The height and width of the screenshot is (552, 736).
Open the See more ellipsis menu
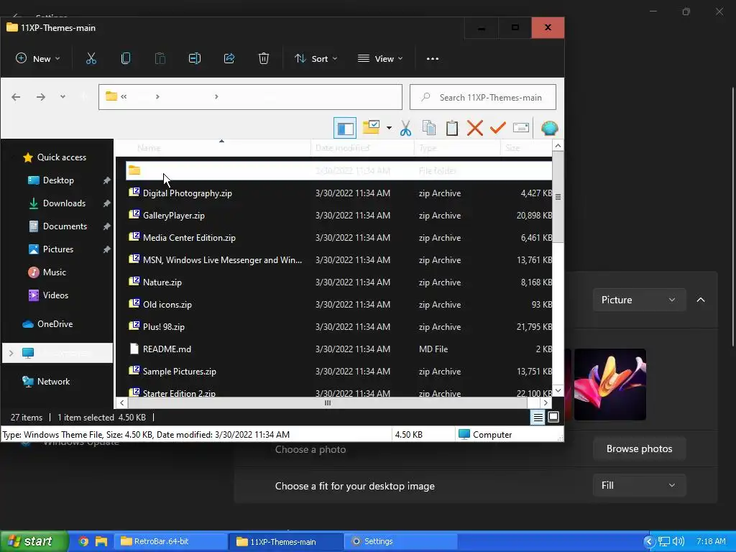[x=432, y=59]
